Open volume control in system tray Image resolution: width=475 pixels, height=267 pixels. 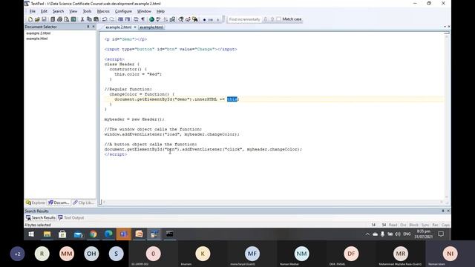tap(398, 234)
